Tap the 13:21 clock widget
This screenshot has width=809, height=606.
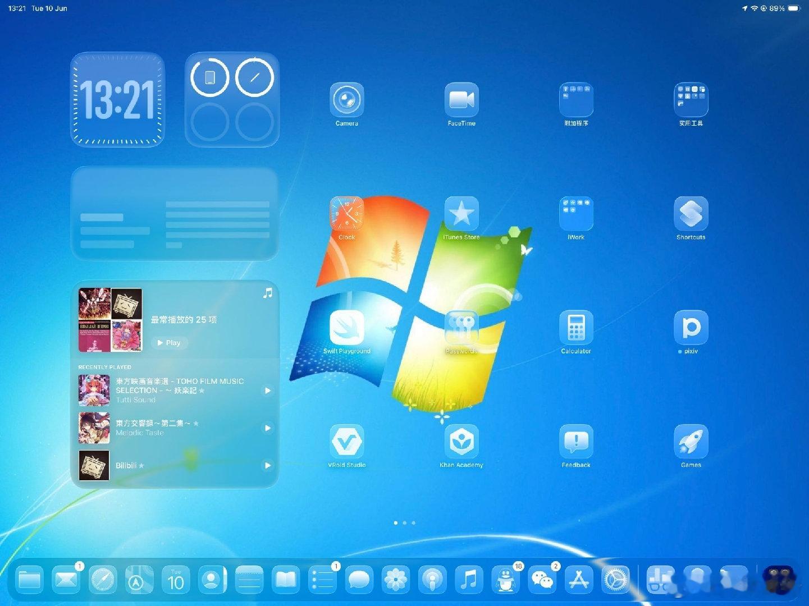click(x=117, y=99)
